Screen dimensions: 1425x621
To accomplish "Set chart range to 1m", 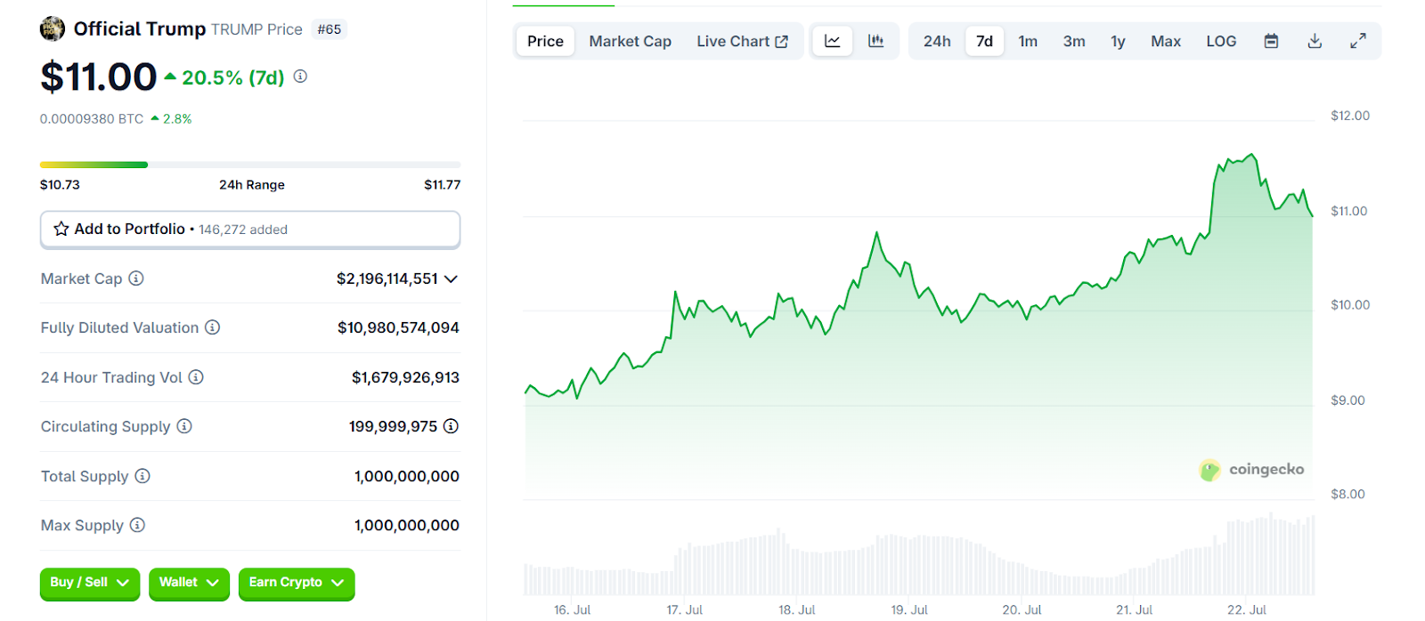I will coord(1028,41).
